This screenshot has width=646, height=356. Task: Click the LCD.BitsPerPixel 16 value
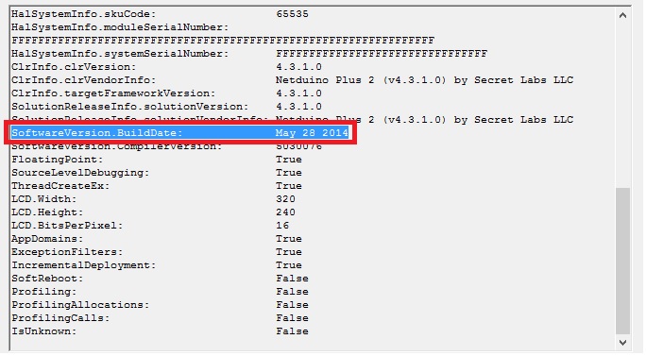coord(282,226)
